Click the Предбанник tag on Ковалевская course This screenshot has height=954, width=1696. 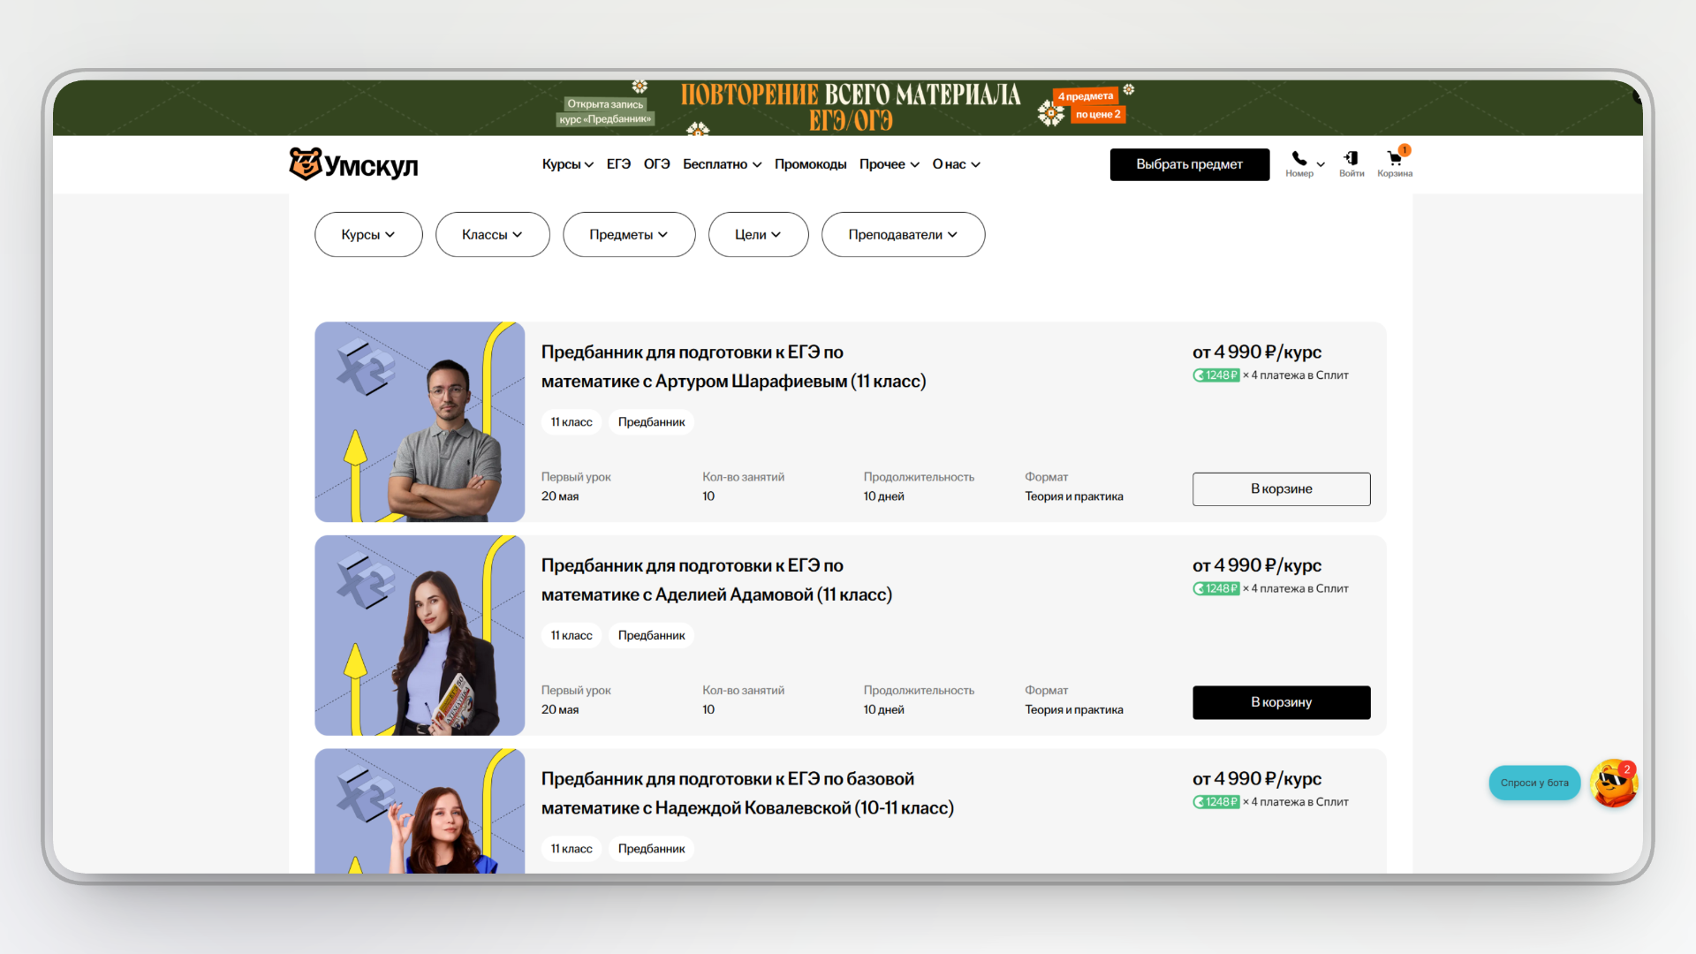point(651,849)
